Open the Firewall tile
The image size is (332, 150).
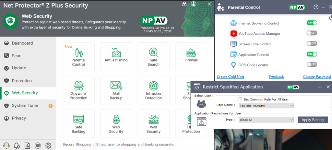click(191, 57)
